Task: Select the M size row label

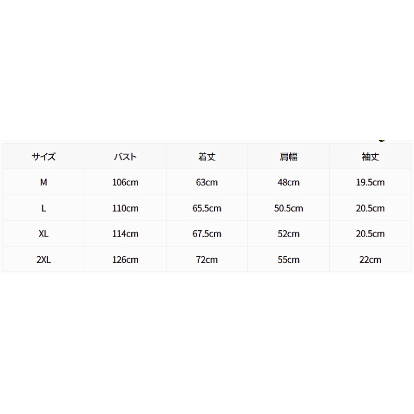Action: (x=43, y=182)
